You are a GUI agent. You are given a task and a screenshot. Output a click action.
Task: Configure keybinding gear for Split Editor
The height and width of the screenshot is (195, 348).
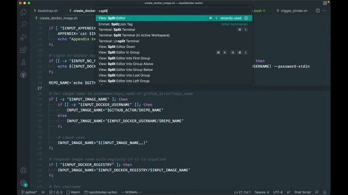tap(246, 18)
